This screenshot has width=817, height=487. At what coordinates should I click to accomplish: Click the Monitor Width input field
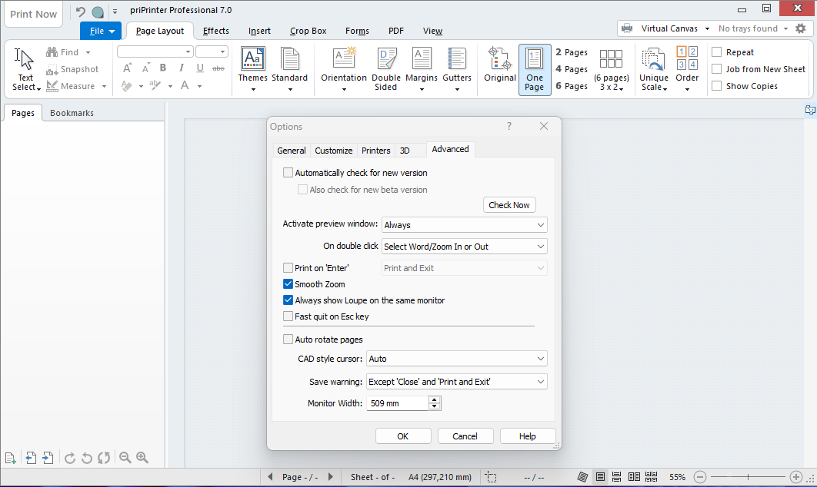click(396, 403)
